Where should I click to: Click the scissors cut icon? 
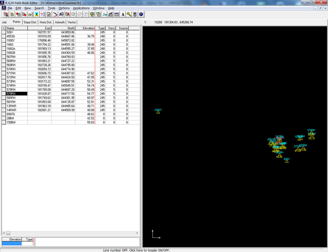(61, 14)
